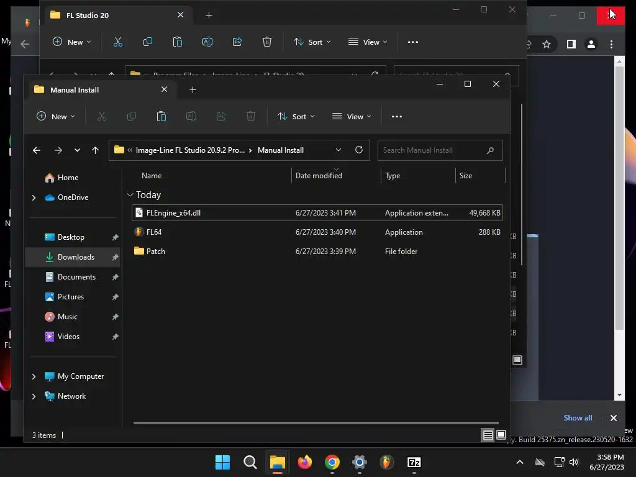This screenshot has height=477, width=636.
Task: Open Chrome three-dot menu
Action: click(x=611, y=44)
